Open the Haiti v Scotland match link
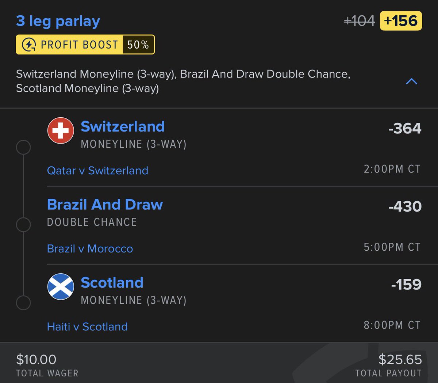Viewport: 438px width, 383px height. 87,327
